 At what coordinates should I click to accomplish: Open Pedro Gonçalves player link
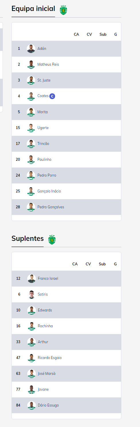point(51,207)
